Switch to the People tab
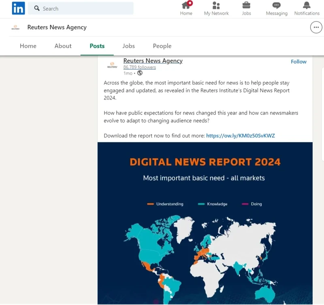The width and height of the screenshot is (324, 305). click(x=162, y=46)
